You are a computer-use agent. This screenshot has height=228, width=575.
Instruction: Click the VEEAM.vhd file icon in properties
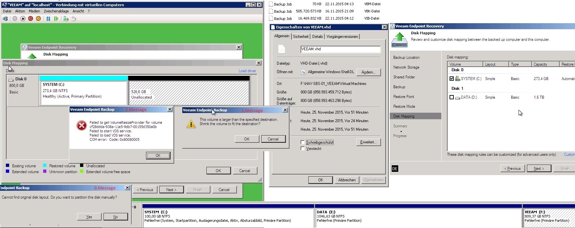pyautogui.click(x=282, y=49)
